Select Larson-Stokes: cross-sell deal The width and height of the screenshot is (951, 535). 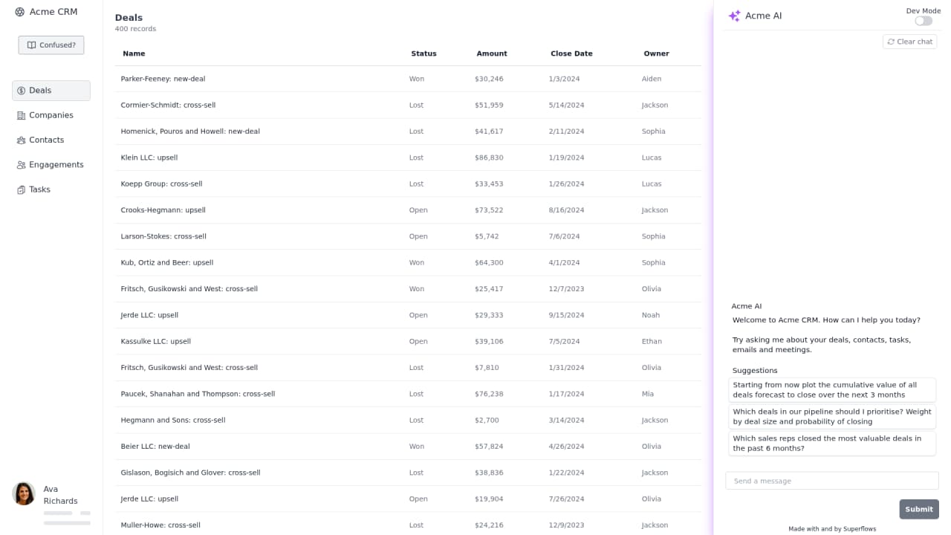pos(408,236)
